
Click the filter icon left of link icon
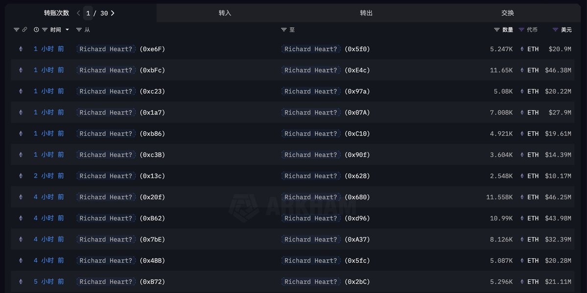point(16,30)
